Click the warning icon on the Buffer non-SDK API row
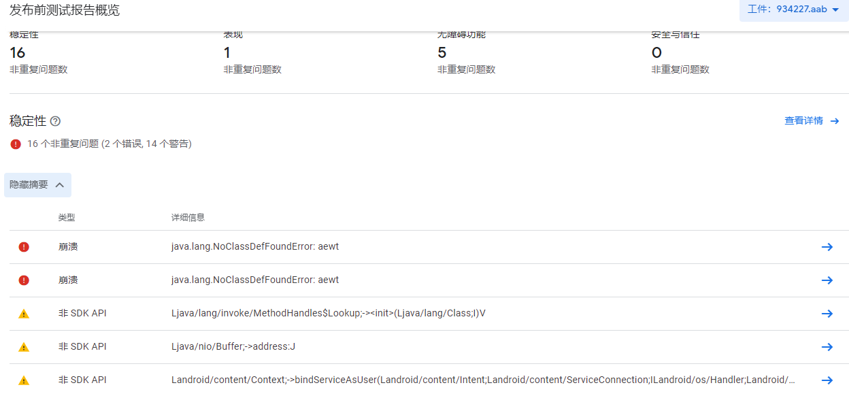The height and width of the screenshot is (396, 849). [24, 346]
